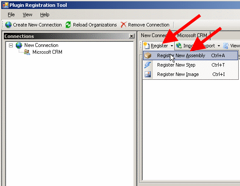Select Microsoft CRM in connections tree
Image resolution: width=240 pixels, height=186 pixels.
coord(47,52)
